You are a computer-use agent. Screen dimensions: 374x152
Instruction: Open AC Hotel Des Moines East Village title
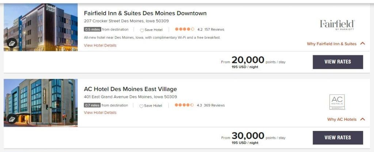[130, 89]
